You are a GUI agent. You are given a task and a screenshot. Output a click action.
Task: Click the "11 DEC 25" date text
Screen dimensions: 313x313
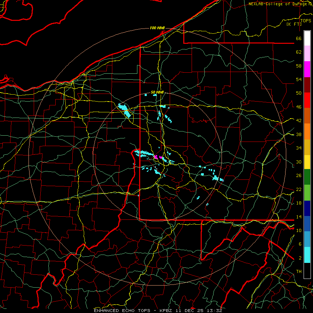click(190, 311)
